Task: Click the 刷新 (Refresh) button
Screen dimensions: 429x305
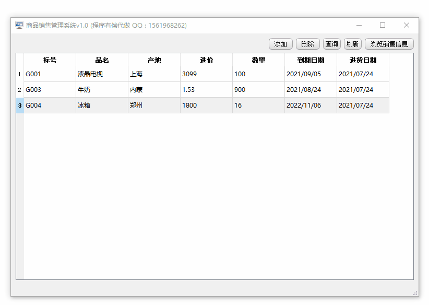Action: (352, 44)
